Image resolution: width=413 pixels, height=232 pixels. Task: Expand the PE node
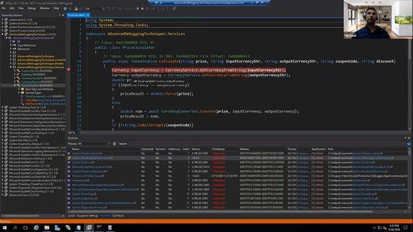click(11, 41)
